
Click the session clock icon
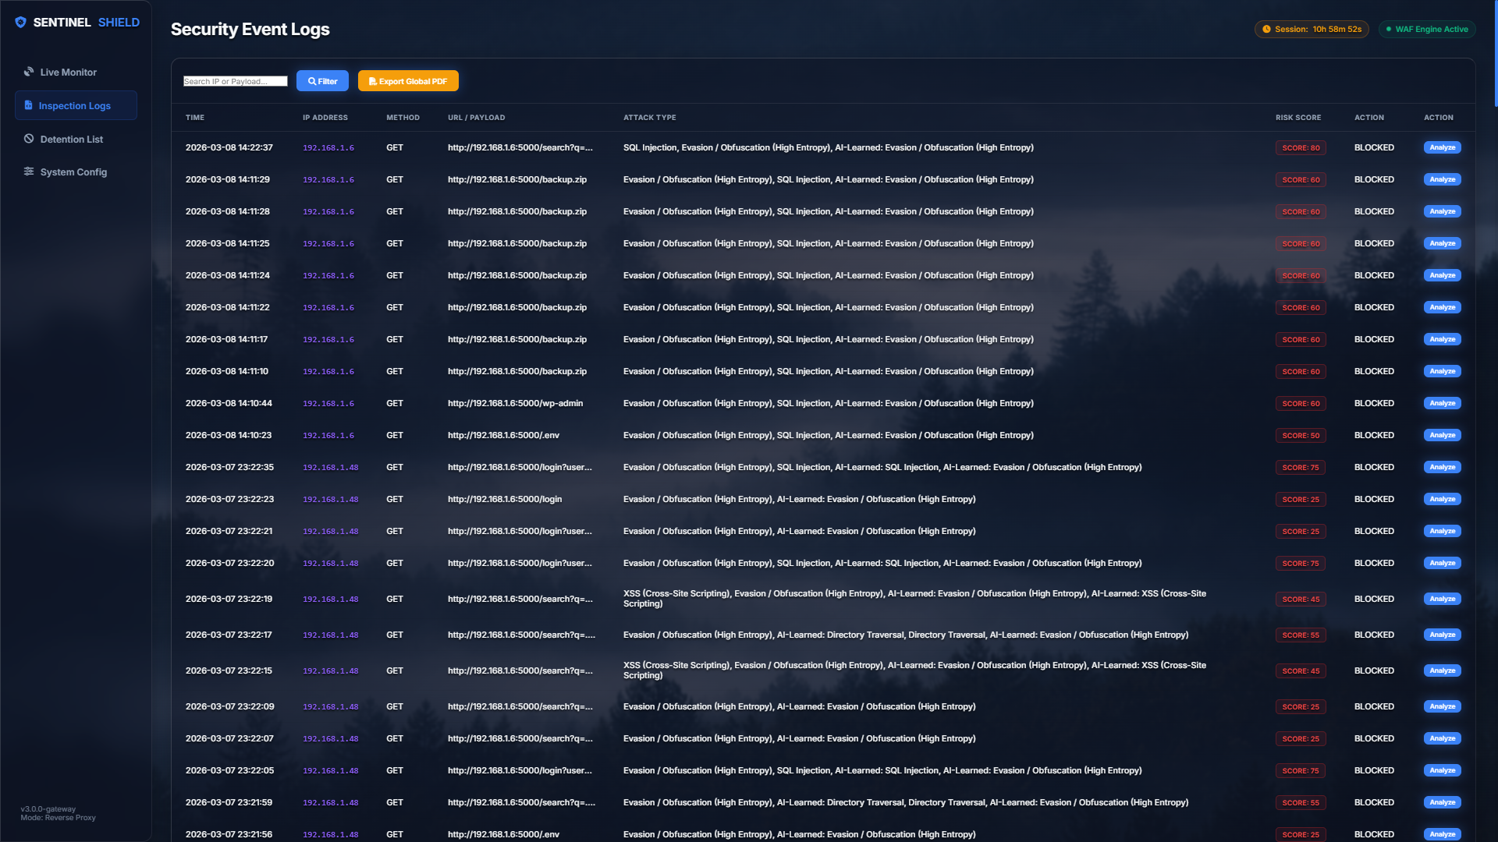(1266, 30)
